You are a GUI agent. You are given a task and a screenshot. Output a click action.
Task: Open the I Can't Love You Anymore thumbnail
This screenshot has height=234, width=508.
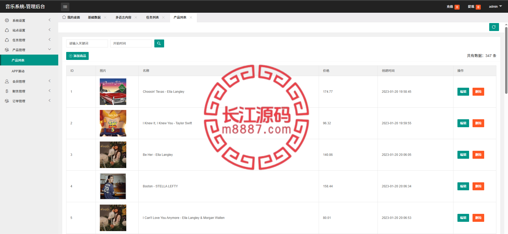pyautogui.click(x=113, y=218)
